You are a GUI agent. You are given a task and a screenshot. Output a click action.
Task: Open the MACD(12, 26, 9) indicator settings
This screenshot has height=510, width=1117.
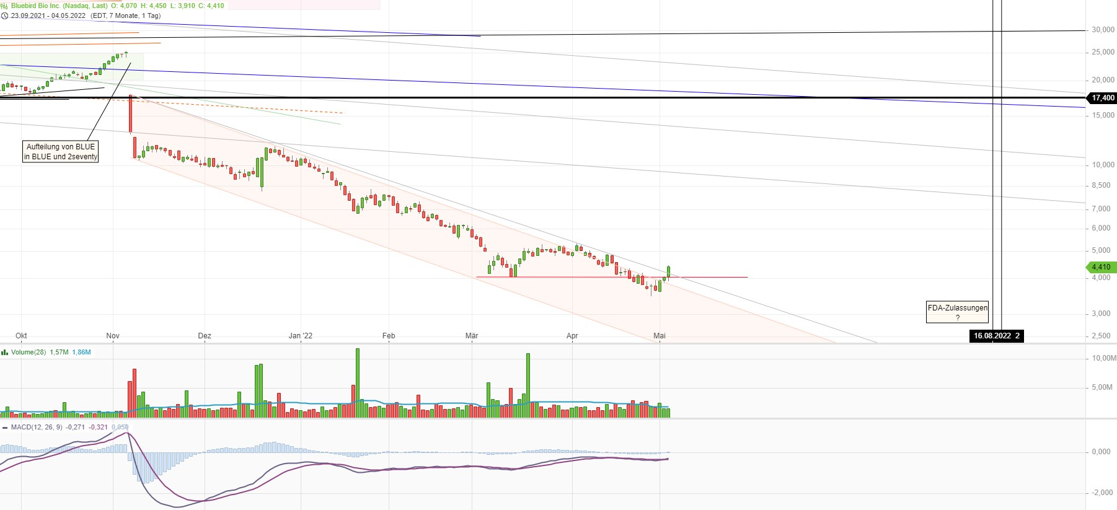coord(37,428)
